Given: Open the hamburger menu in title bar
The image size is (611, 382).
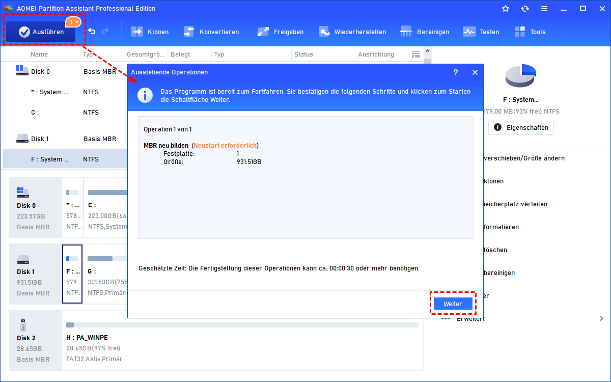Looking at the screenshot, I should (544, 9).
